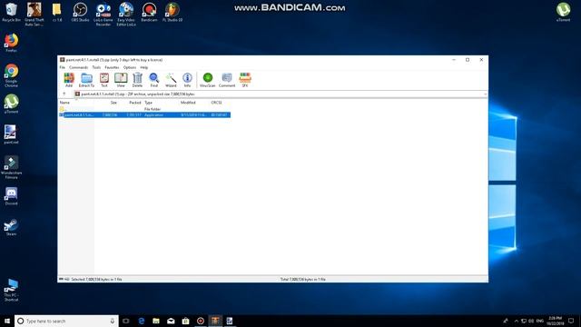Open the Commands menu

pos(79,67)
